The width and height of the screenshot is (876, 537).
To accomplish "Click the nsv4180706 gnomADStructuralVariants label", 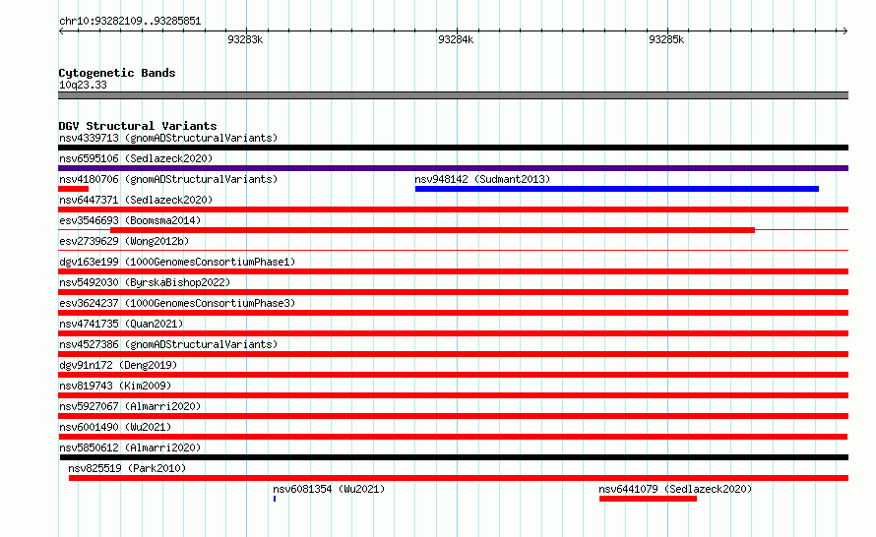I will pyautogui.click(x=168, y=179).
